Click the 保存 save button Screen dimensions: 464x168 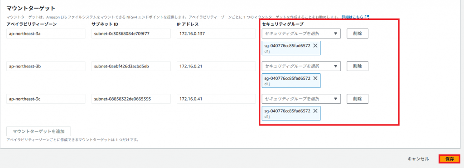click(x=449, y=159)
